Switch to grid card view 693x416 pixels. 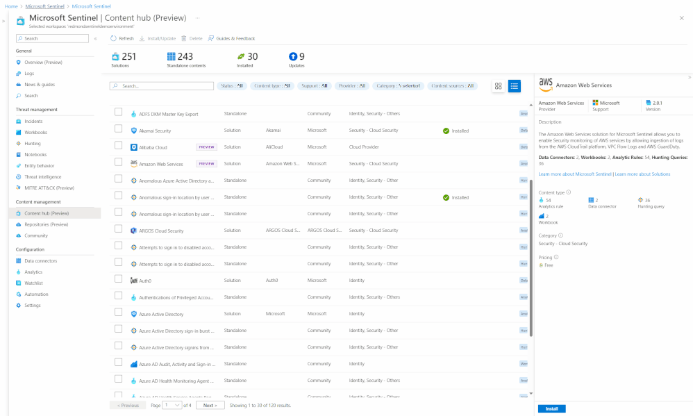tap(498, 86)
